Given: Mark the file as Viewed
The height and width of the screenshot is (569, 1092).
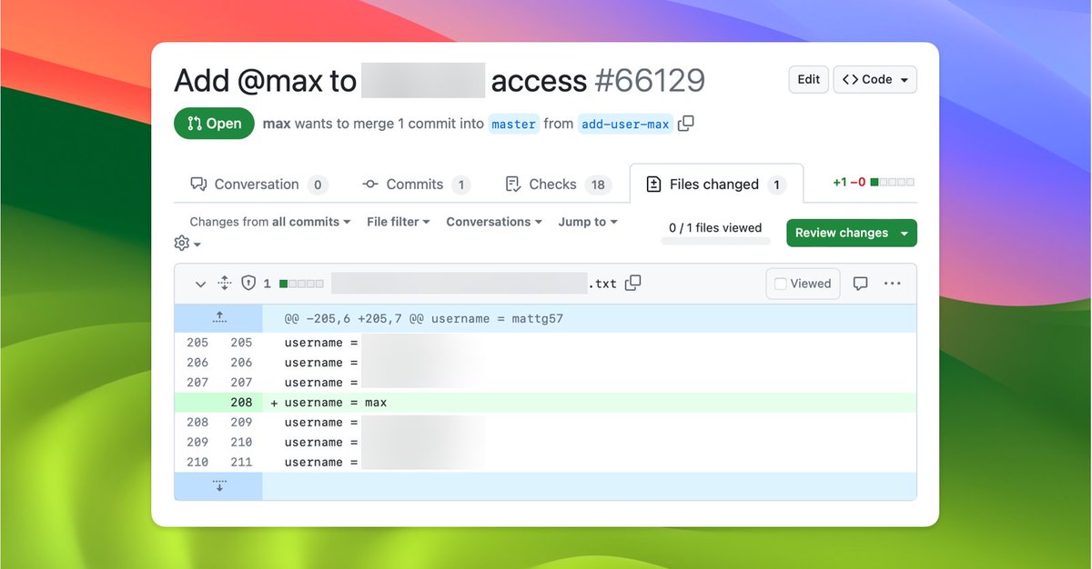Looking at the screenshot, I should pos(803,284).
